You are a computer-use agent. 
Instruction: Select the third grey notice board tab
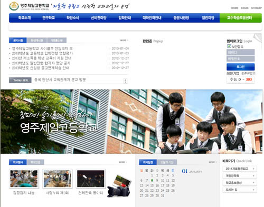pyautogui.click(x=56, y=41)
